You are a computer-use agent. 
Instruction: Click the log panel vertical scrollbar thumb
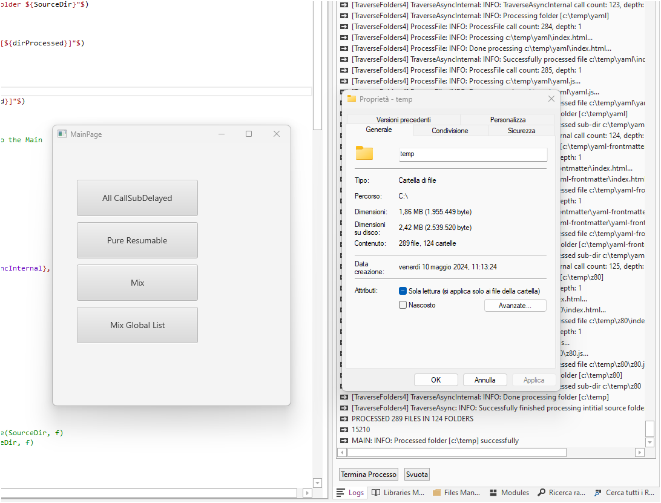[x=649, y=429]
